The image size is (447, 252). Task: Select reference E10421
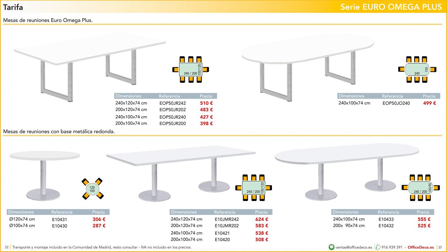[222, 233]
